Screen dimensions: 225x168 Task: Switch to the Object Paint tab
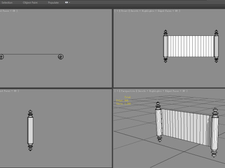click(x=30, y=3)
